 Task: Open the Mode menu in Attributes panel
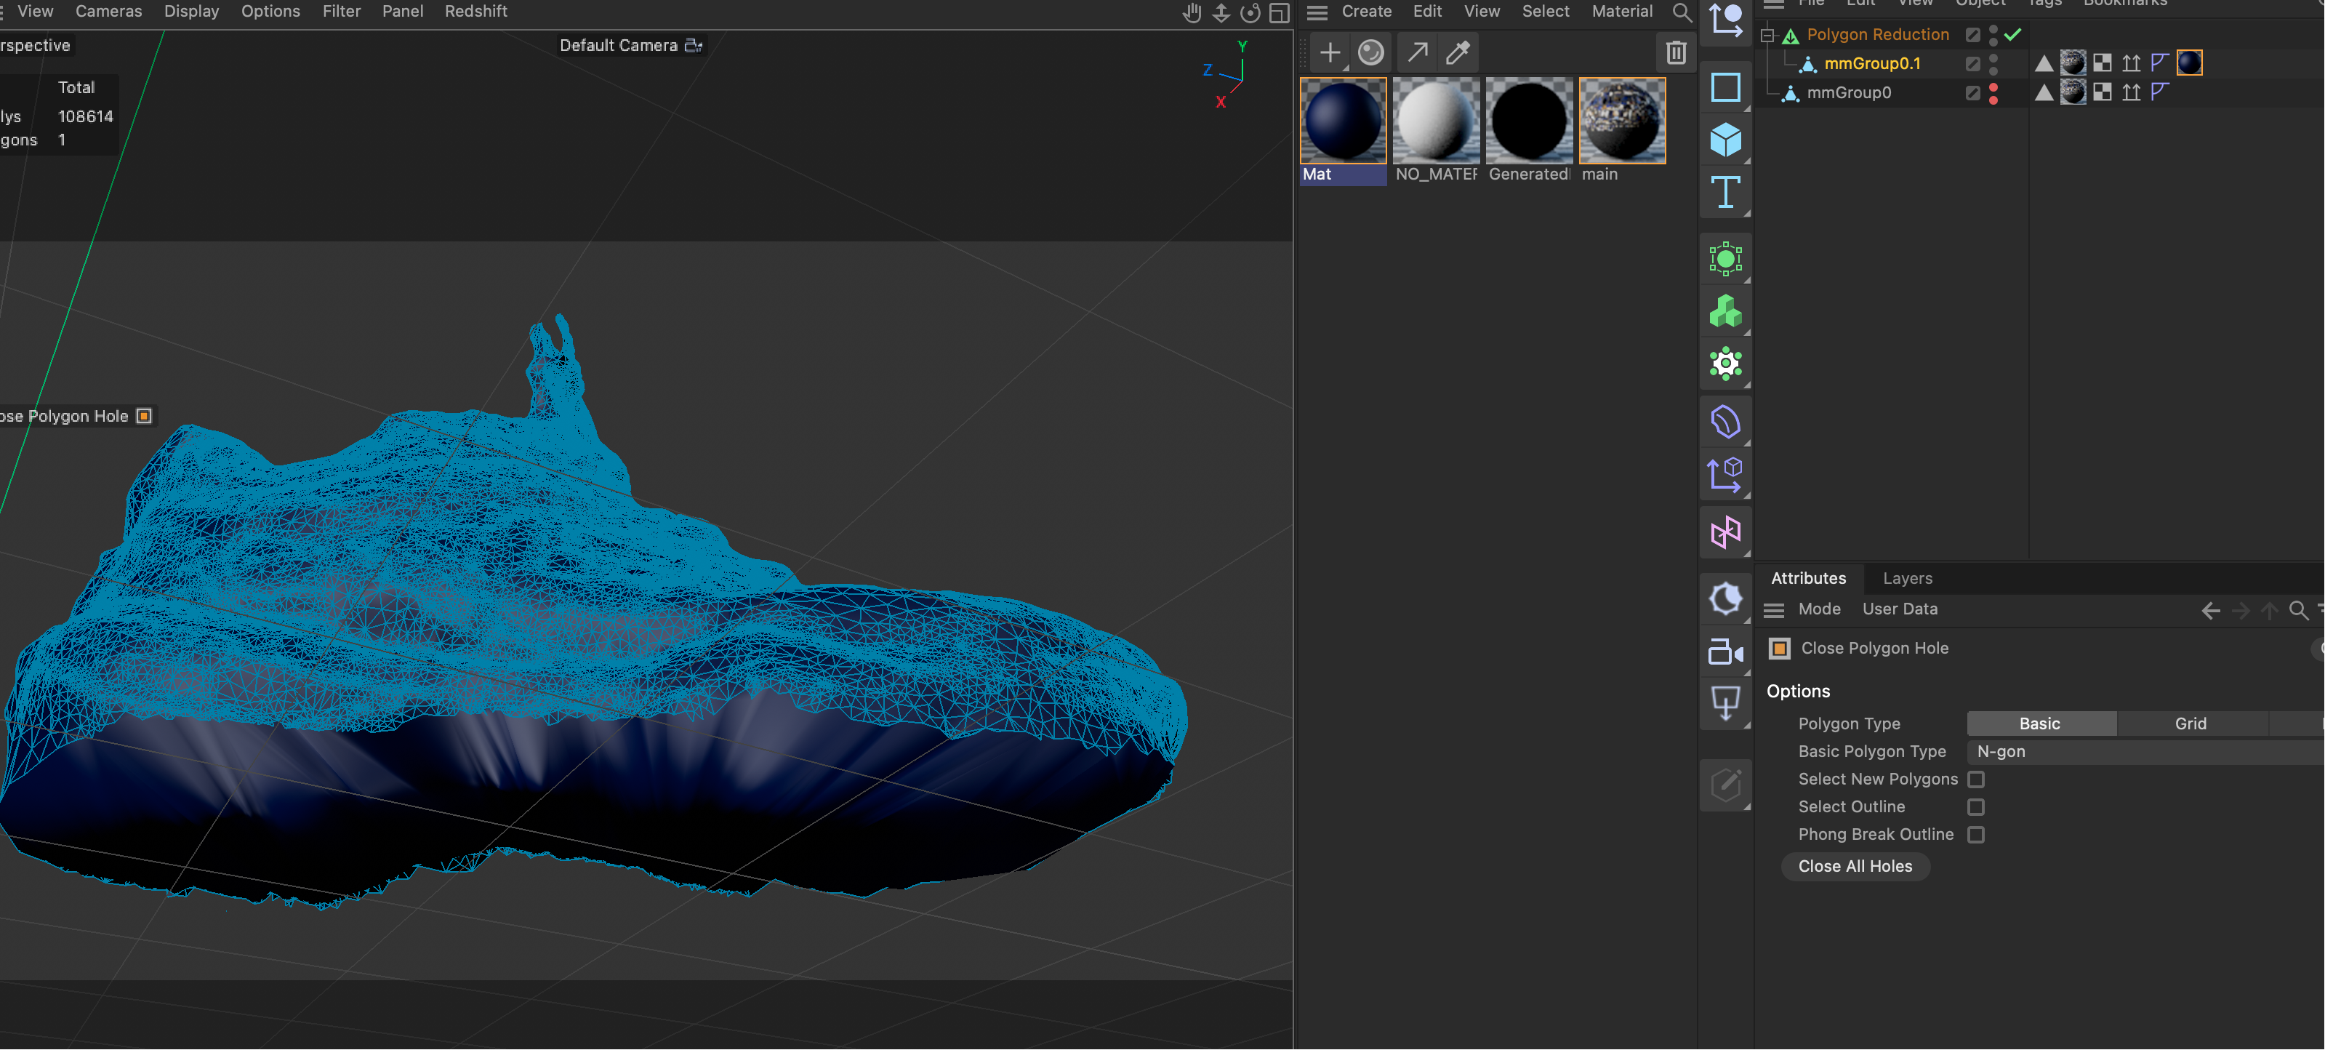click(1820, 609)
